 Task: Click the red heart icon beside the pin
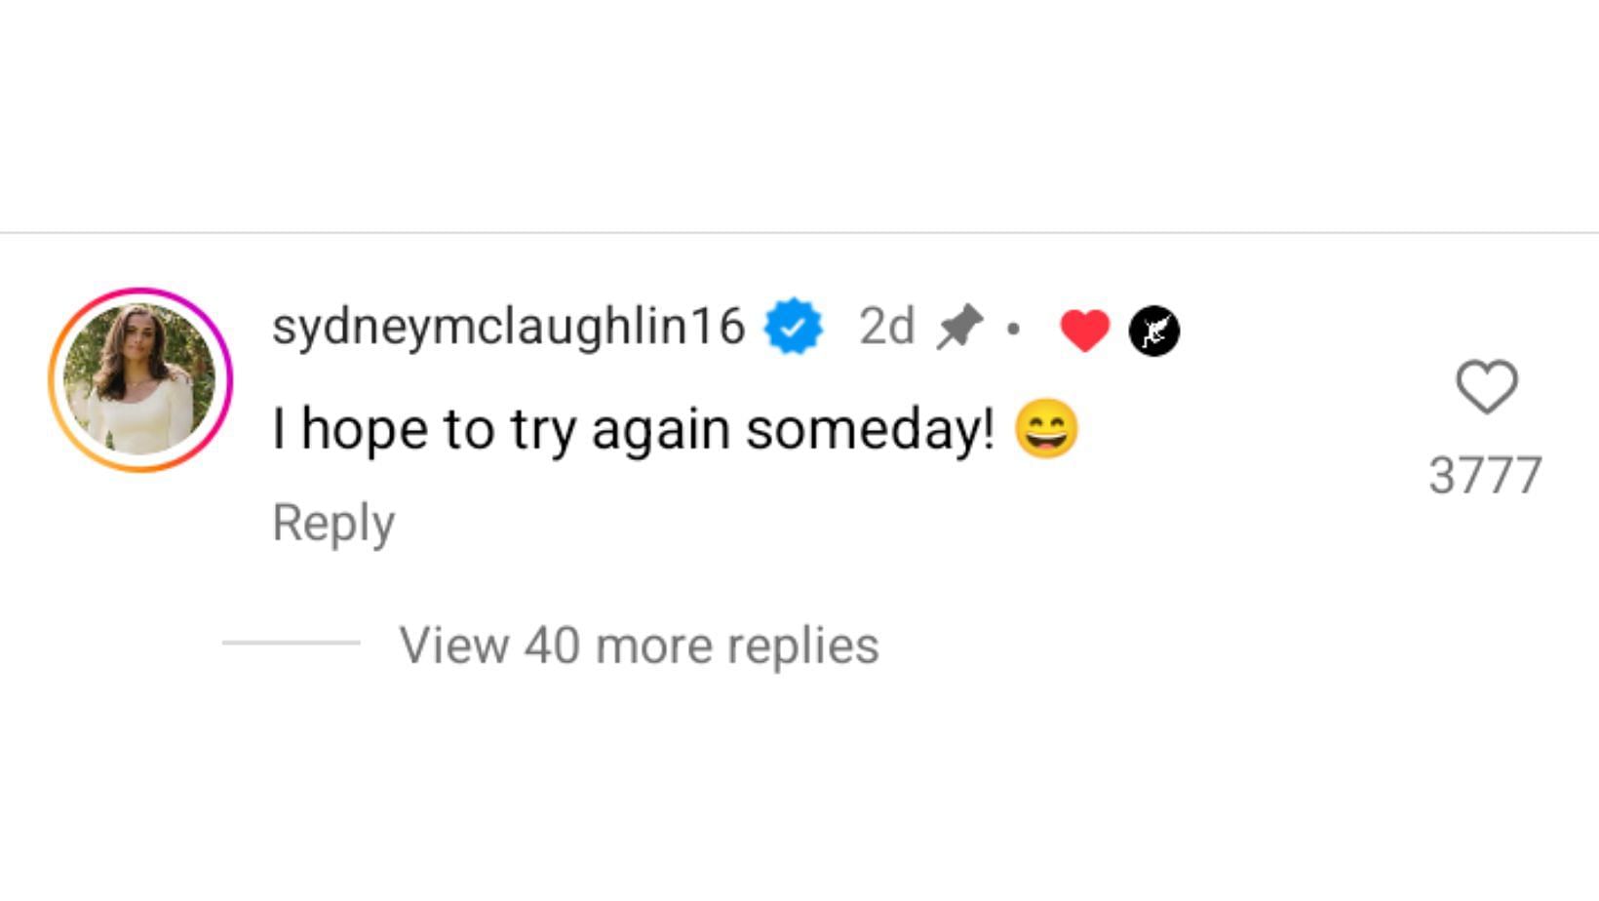click(x=1084, y=331)
